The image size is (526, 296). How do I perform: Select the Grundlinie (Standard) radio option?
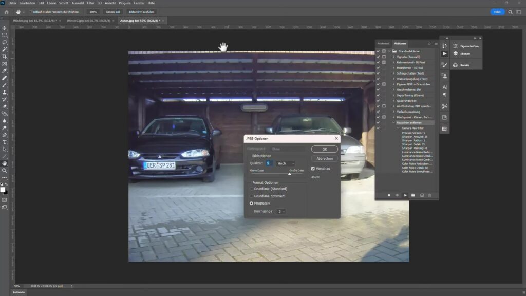pyautogui.click(x=252, y=189)
